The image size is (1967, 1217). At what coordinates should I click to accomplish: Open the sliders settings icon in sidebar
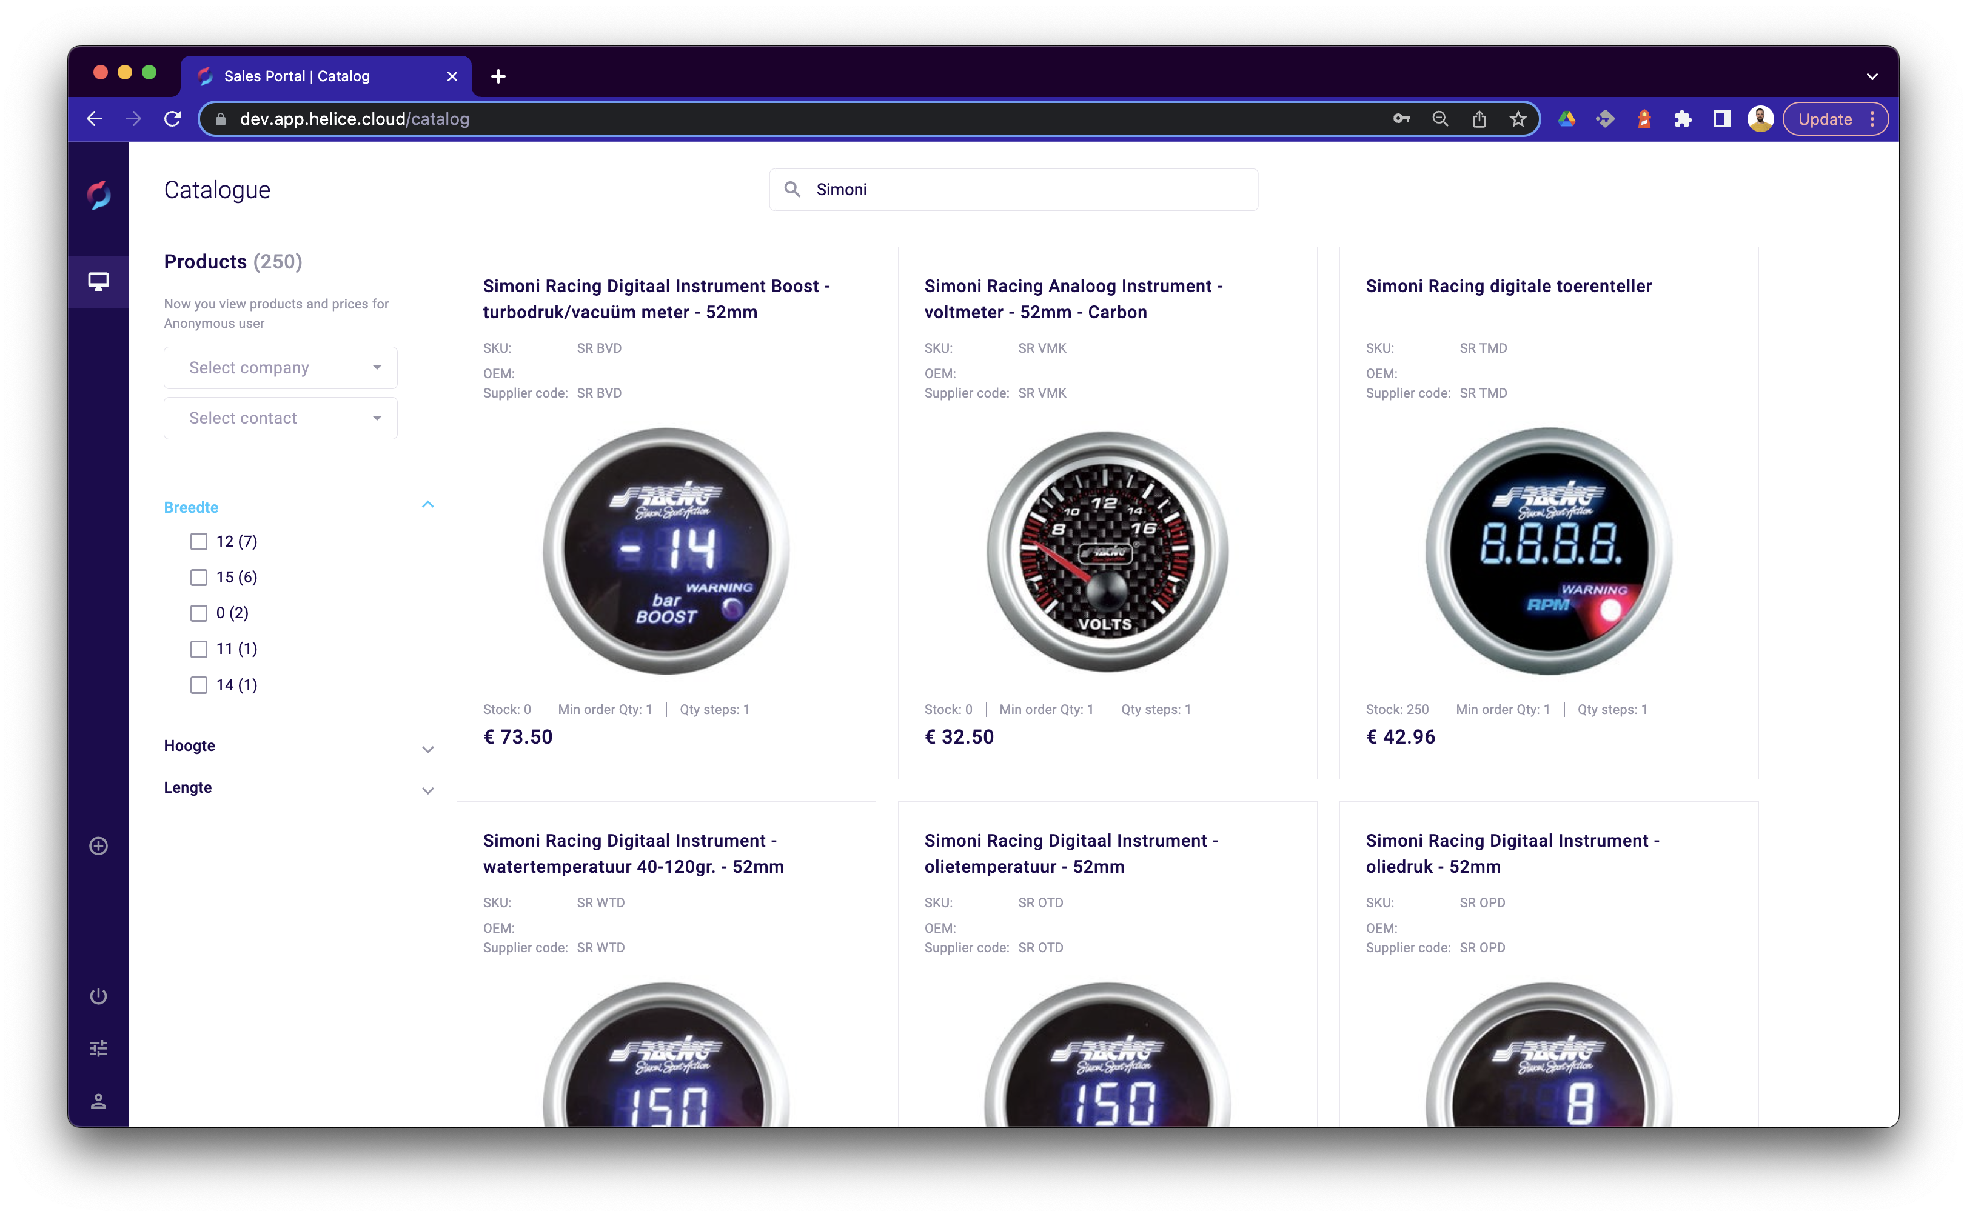pos(98,1048)
